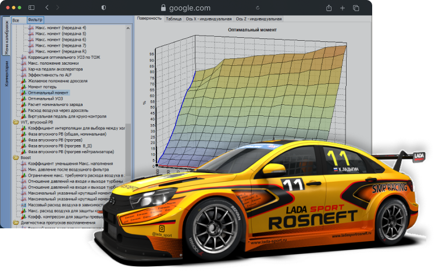Click the icon beside Макс. положение заслонки
Screen dimensions: 435x272
(24, 63)
